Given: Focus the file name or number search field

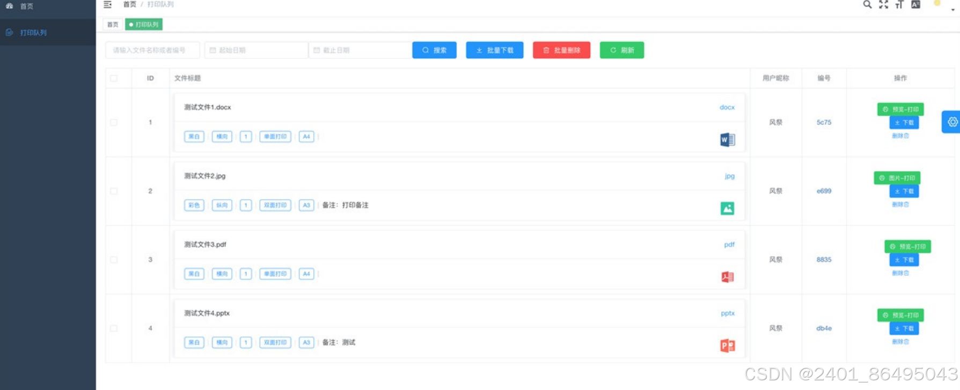Looking at the screenshot, I should 152,50.
